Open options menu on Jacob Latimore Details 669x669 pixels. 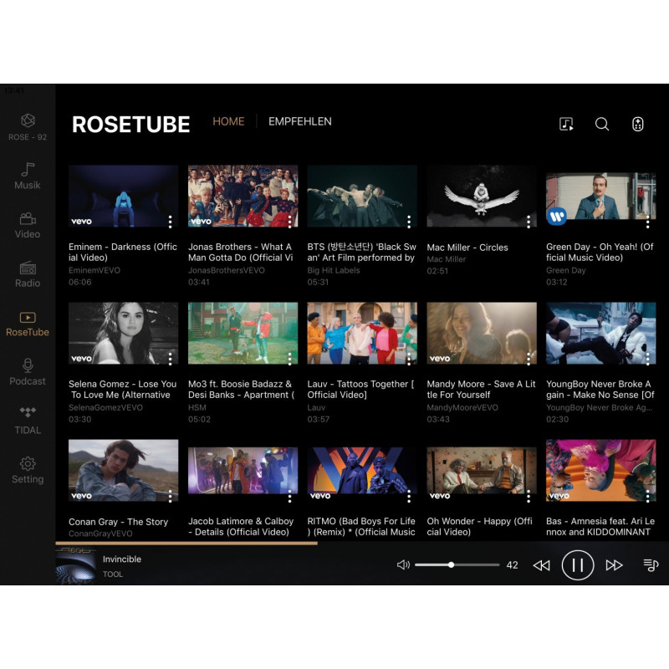pos(289,496)
